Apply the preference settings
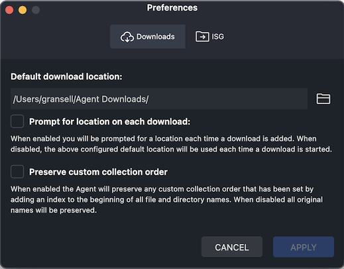This screenshot has height=269, width=344. click(x=304, y=247)
